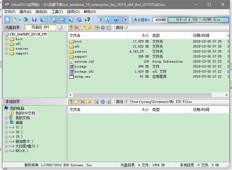232x170 pixels.
Task: Click Extract icon in image toolbar
Action: pos(97,28)
